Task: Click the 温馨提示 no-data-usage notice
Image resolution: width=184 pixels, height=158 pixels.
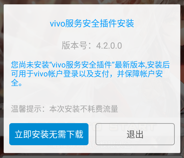Action: pos(65,109)
